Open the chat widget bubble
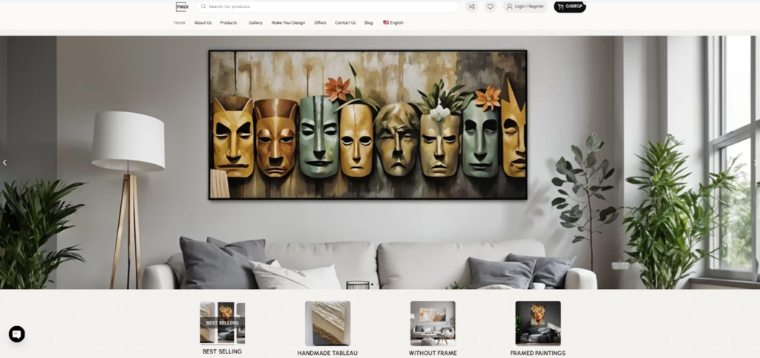 click(x=17, y=333)
